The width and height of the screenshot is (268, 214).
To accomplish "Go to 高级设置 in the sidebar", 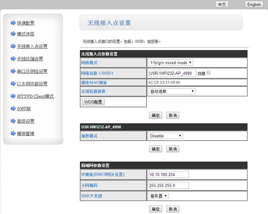I will (x=26, y=121).
